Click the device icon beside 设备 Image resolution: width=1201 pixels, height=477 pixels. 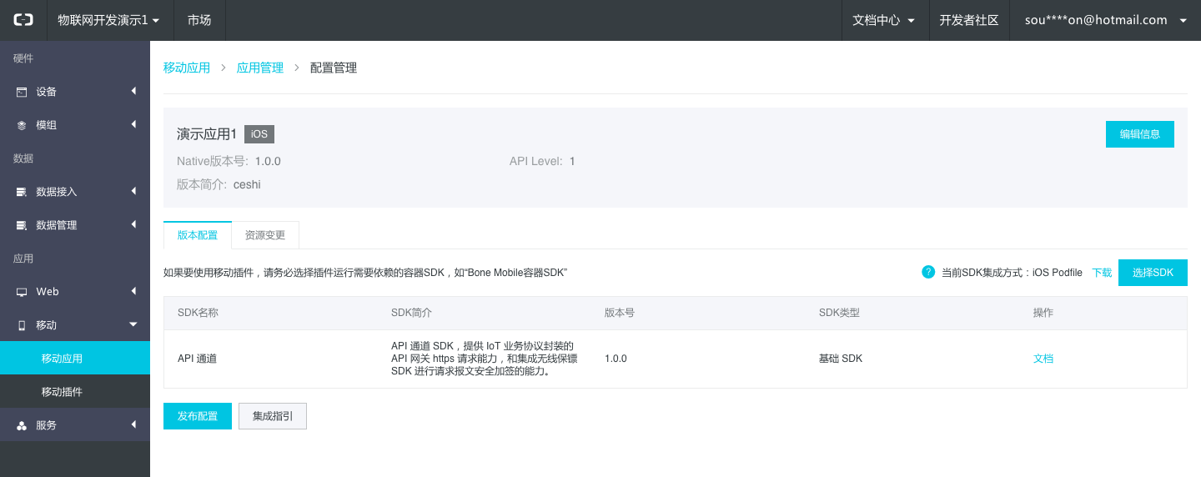point(22,92)
